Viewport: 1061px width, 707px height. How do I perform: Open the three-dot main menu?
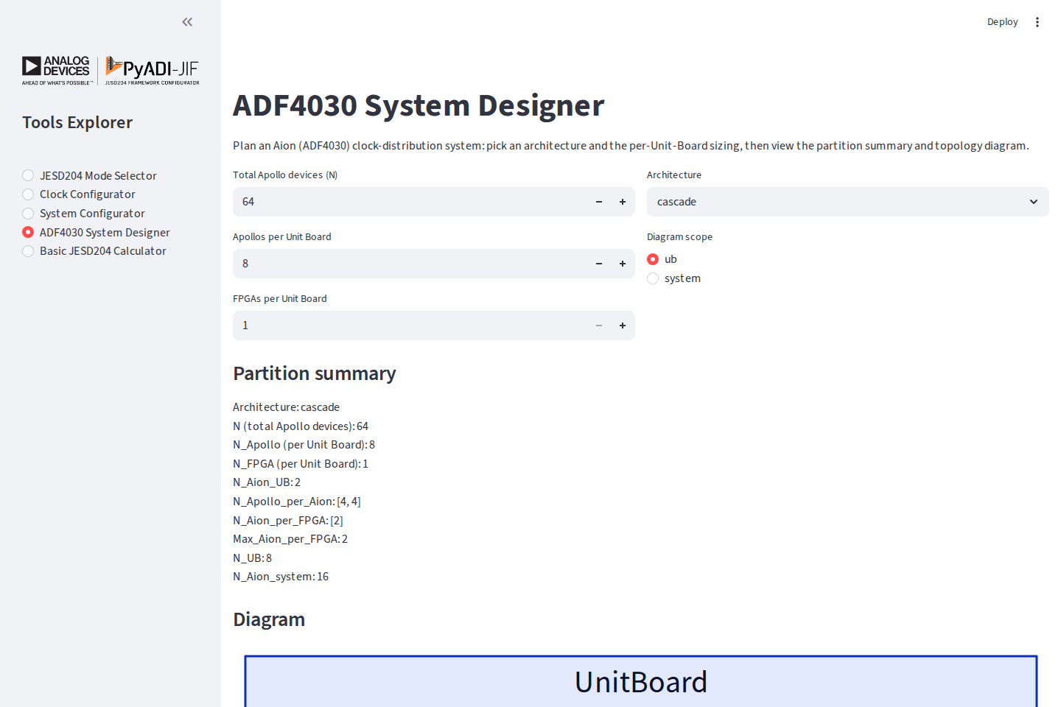coord(1037,22)
